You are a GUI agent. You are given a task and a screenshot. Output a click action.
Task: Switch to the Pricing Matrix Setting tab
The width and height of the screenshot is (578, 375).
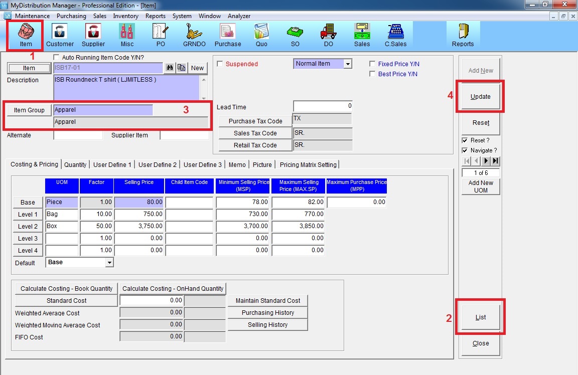pos(308,164)
